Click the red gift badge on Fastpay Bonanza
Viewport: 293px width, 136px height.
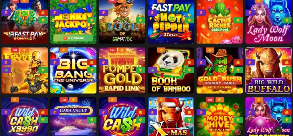pyautogui.click(x=43, y=13)
